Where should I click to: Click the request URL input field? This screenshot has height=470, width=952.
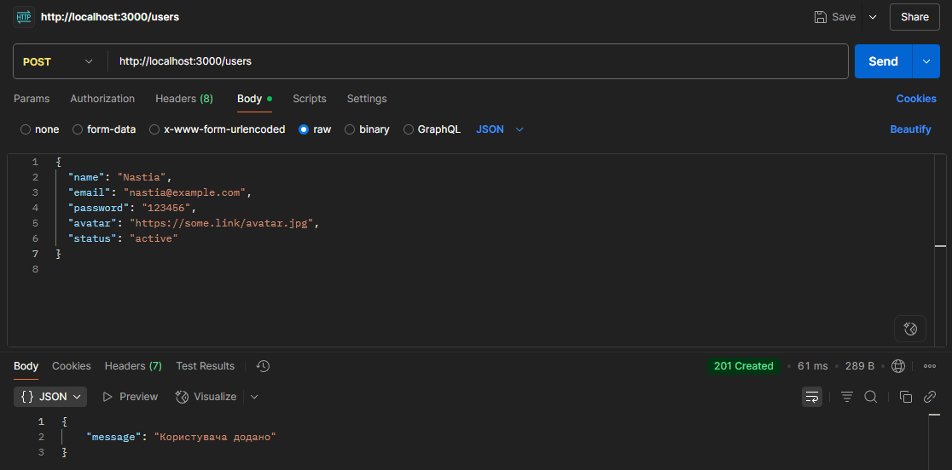[478, 61]
